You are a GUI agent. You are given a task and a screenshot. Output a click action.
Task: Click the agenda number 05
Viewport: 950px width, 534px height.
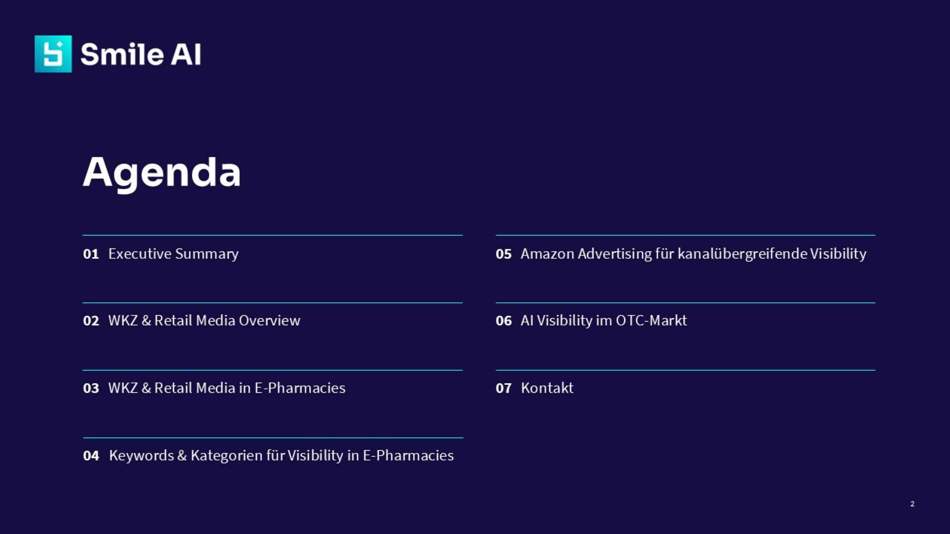point(504,254)
